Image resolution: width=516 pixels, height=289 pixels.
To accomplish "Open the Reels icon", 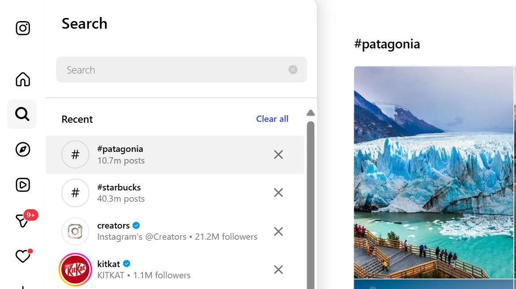I will tap(22, 185).
